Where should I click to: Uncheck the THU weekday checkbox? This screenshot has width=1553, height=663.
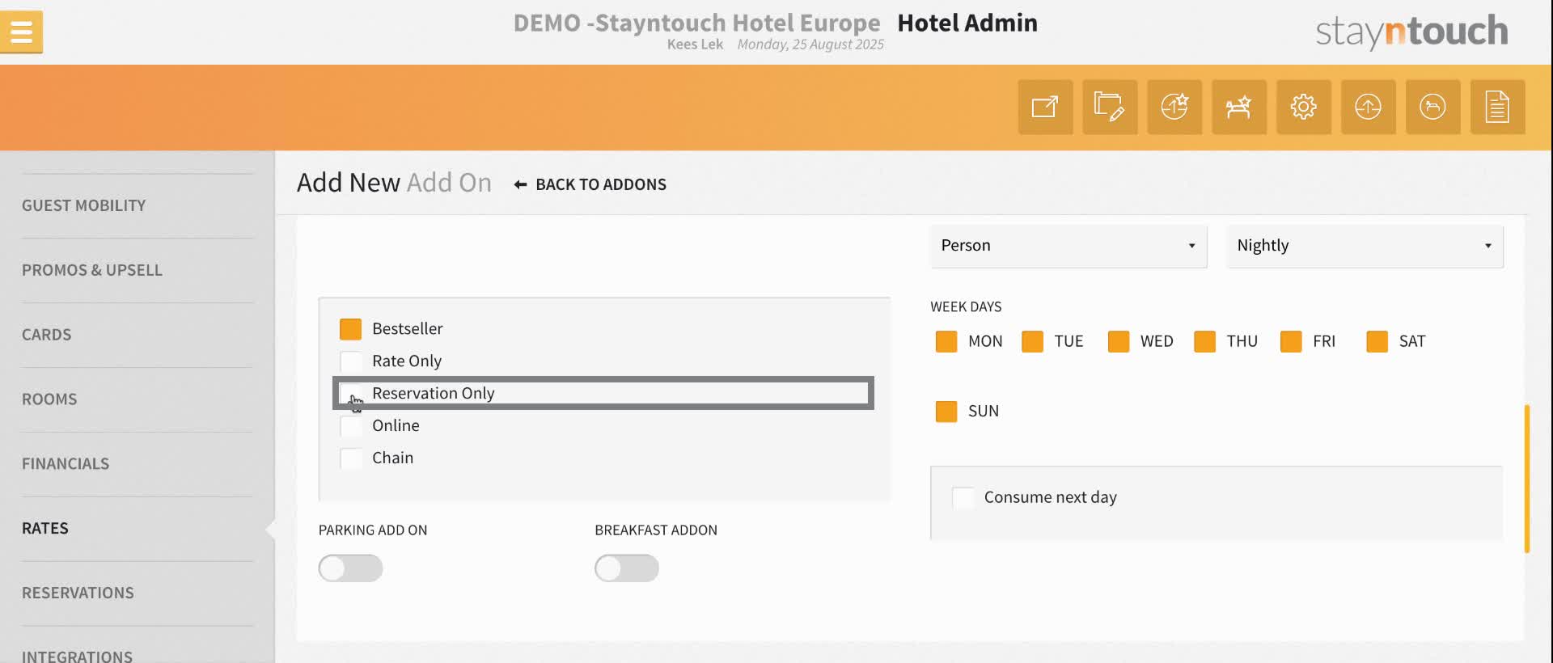[1204, 341]
